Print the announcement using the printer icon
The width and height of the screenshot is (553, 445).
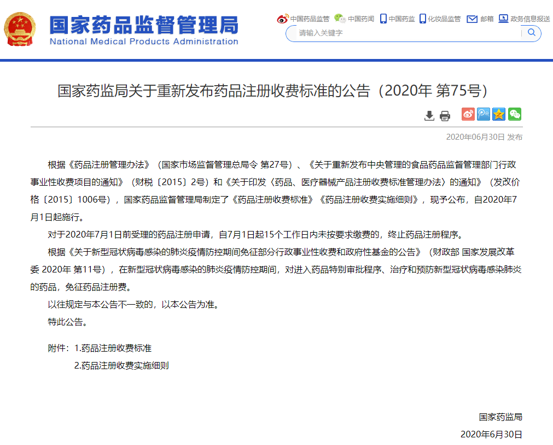point(445,115)
